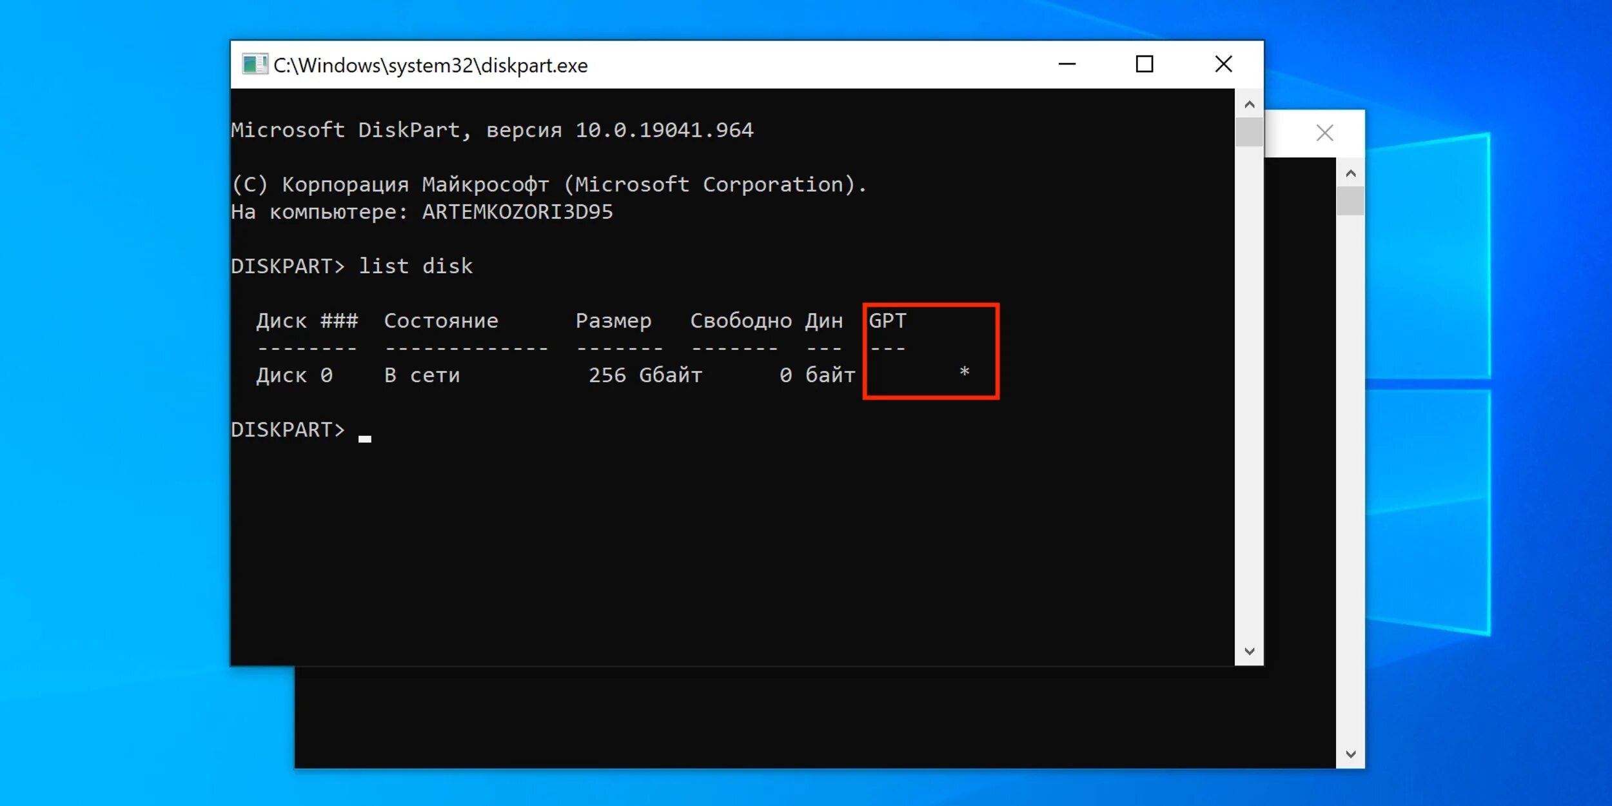Click background window's scroll down arrow
1612x806 pixels.
tap(1351, 754)
